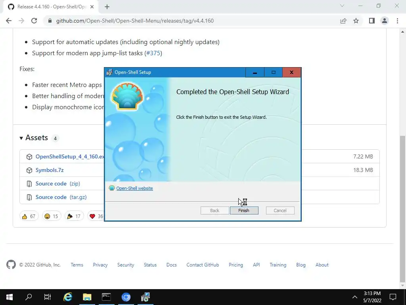This screenshot has height=305, width=406.
Task: Open taskbar search magnifier
Action: click(x=29, y=297)
